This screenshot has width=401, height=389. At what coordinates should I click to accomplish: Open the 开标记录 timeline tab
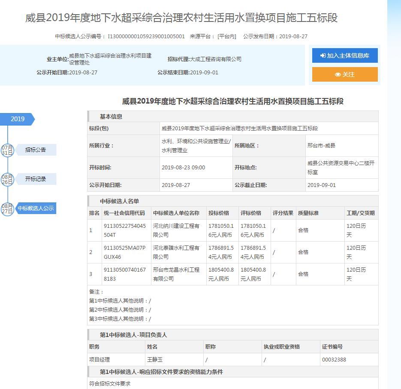click(36, 179)
